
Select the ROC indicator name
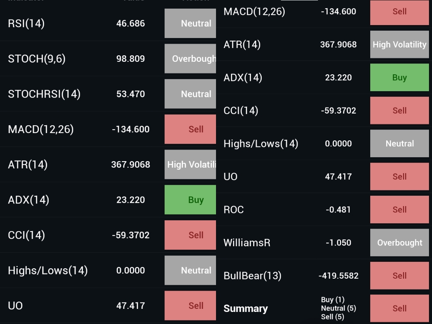[234, 210]
